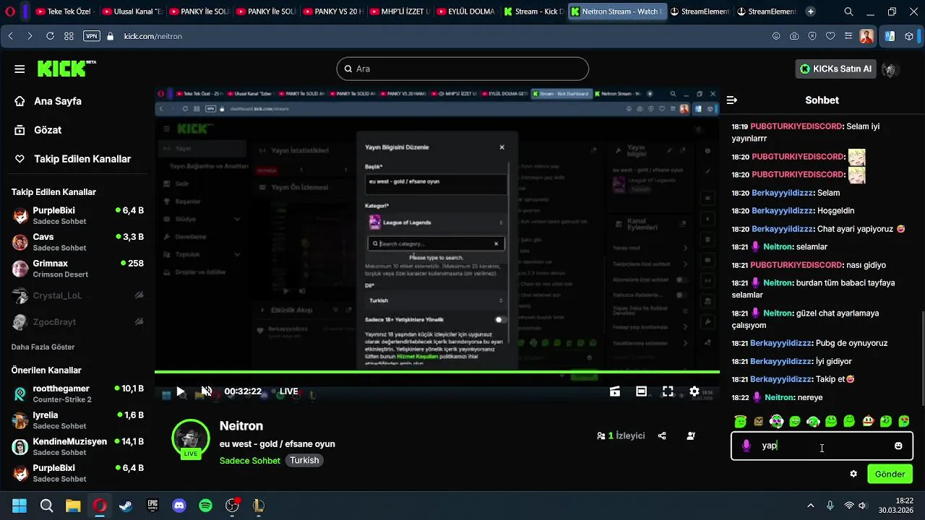The height and width of the screenshot is (520, 925).
Task: Click the KICK logo
Action: pos(66,69)
